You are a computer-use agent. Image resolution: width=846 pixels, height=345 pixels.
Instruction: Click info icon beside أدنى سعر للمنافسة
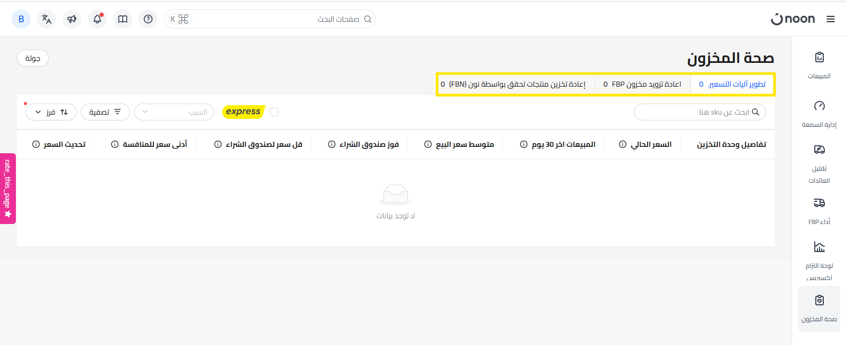115,144
